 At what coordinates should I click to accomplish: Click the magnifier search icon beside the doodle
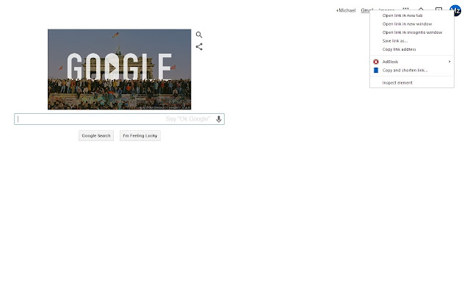point(199,35)
